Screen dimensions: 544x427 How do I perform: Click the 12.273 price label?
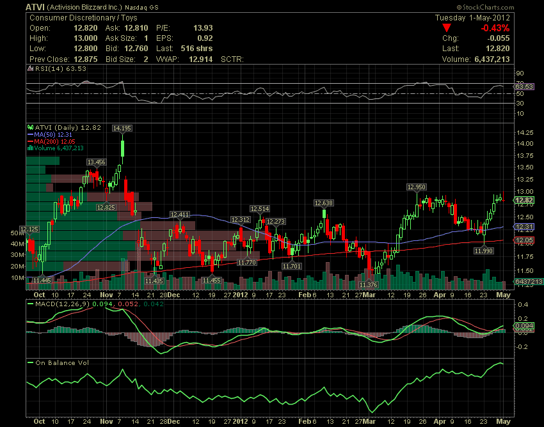tap(275, 221)
